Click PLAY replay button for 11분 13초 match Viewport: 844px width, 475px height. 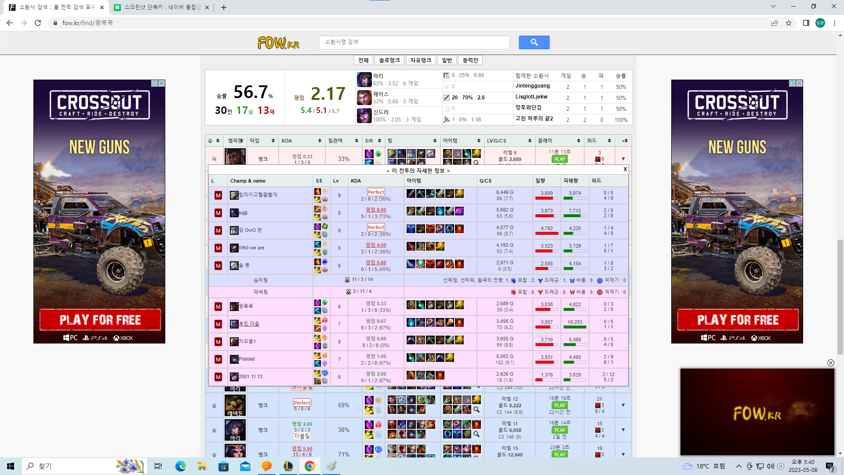pyautogui.click(x=560, y=159)
